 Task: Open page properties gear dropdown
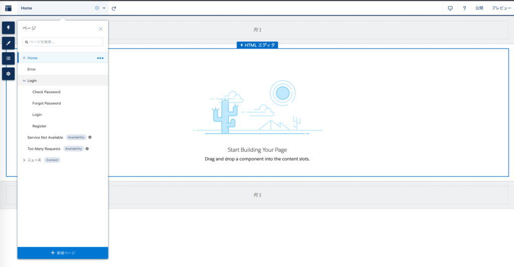[x=100, y=9]
